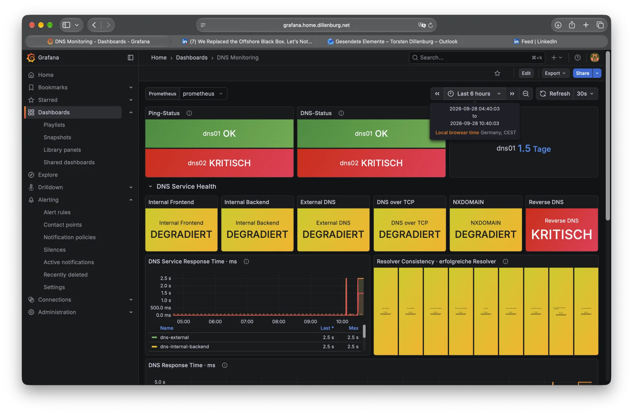The width and height of the screenshot is (633, 414).
Task: Sort legend by Last column
Action: 327,328
